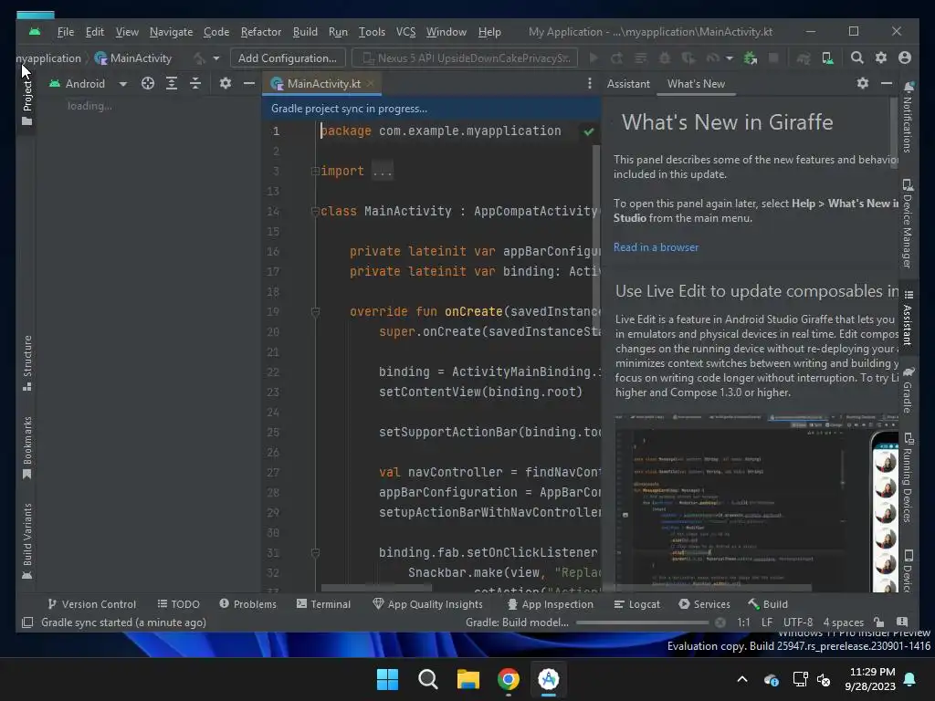This screenshot has height=701, width=935.
Task: Click the Search Everywhere magnifier icon
Action: coord(856,58)
